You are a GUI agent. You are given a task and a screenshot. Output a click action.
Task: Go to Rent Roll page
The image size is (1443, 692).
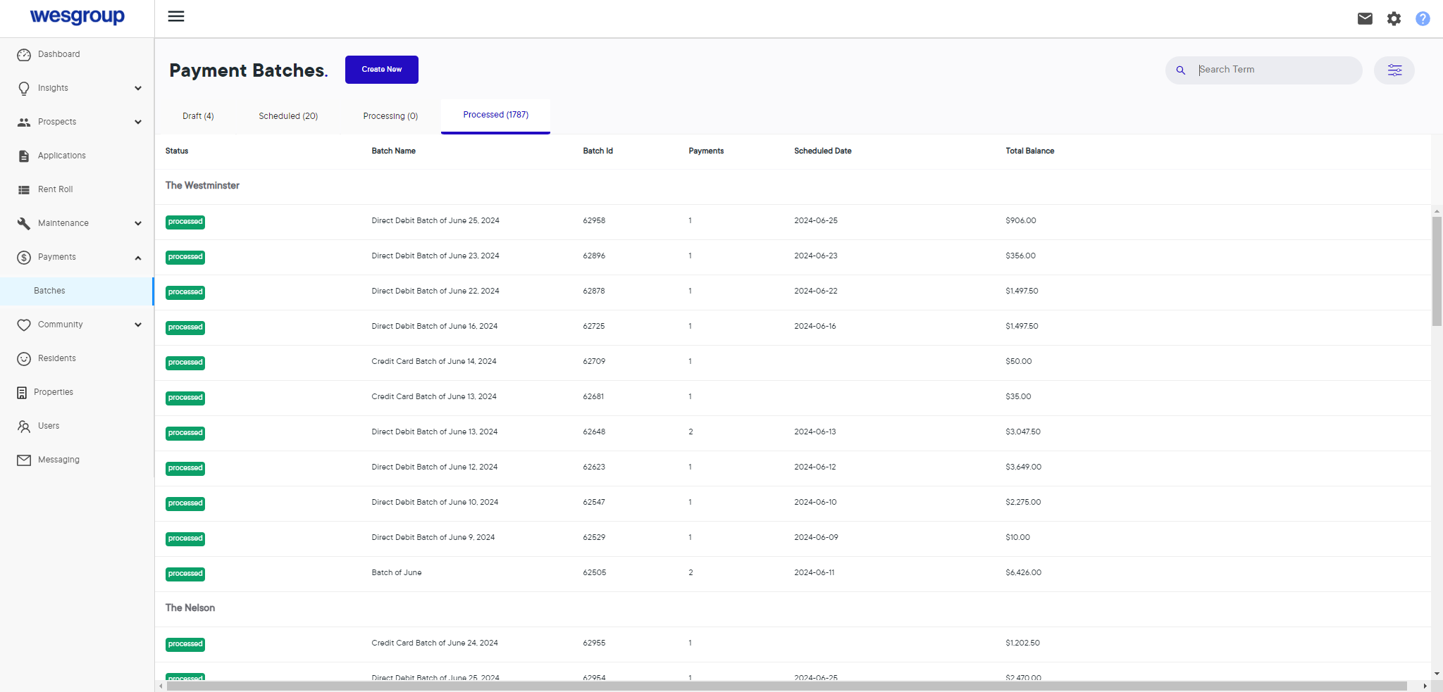(x=55, y=189)
